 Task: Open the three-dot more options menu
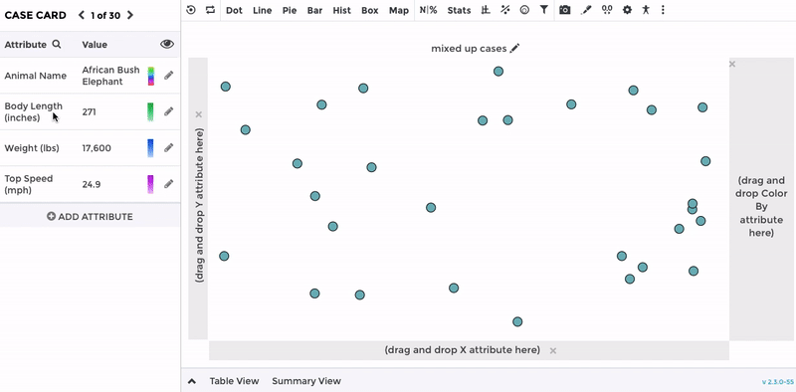point(663,10)
